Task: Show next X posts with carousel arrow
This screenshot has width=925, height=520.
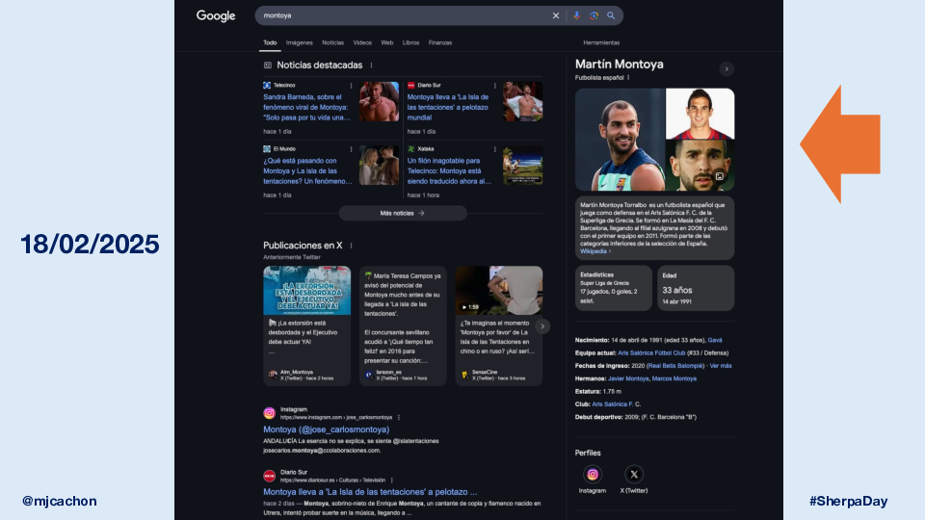Action: pos(542,326)
